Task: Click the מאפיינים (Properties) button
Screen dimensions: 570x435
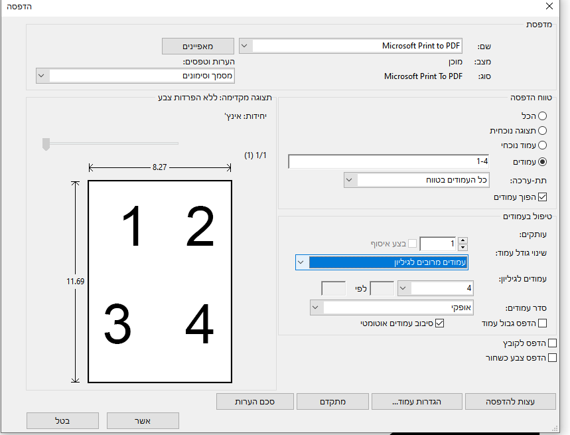Action: tap(198, 46)
